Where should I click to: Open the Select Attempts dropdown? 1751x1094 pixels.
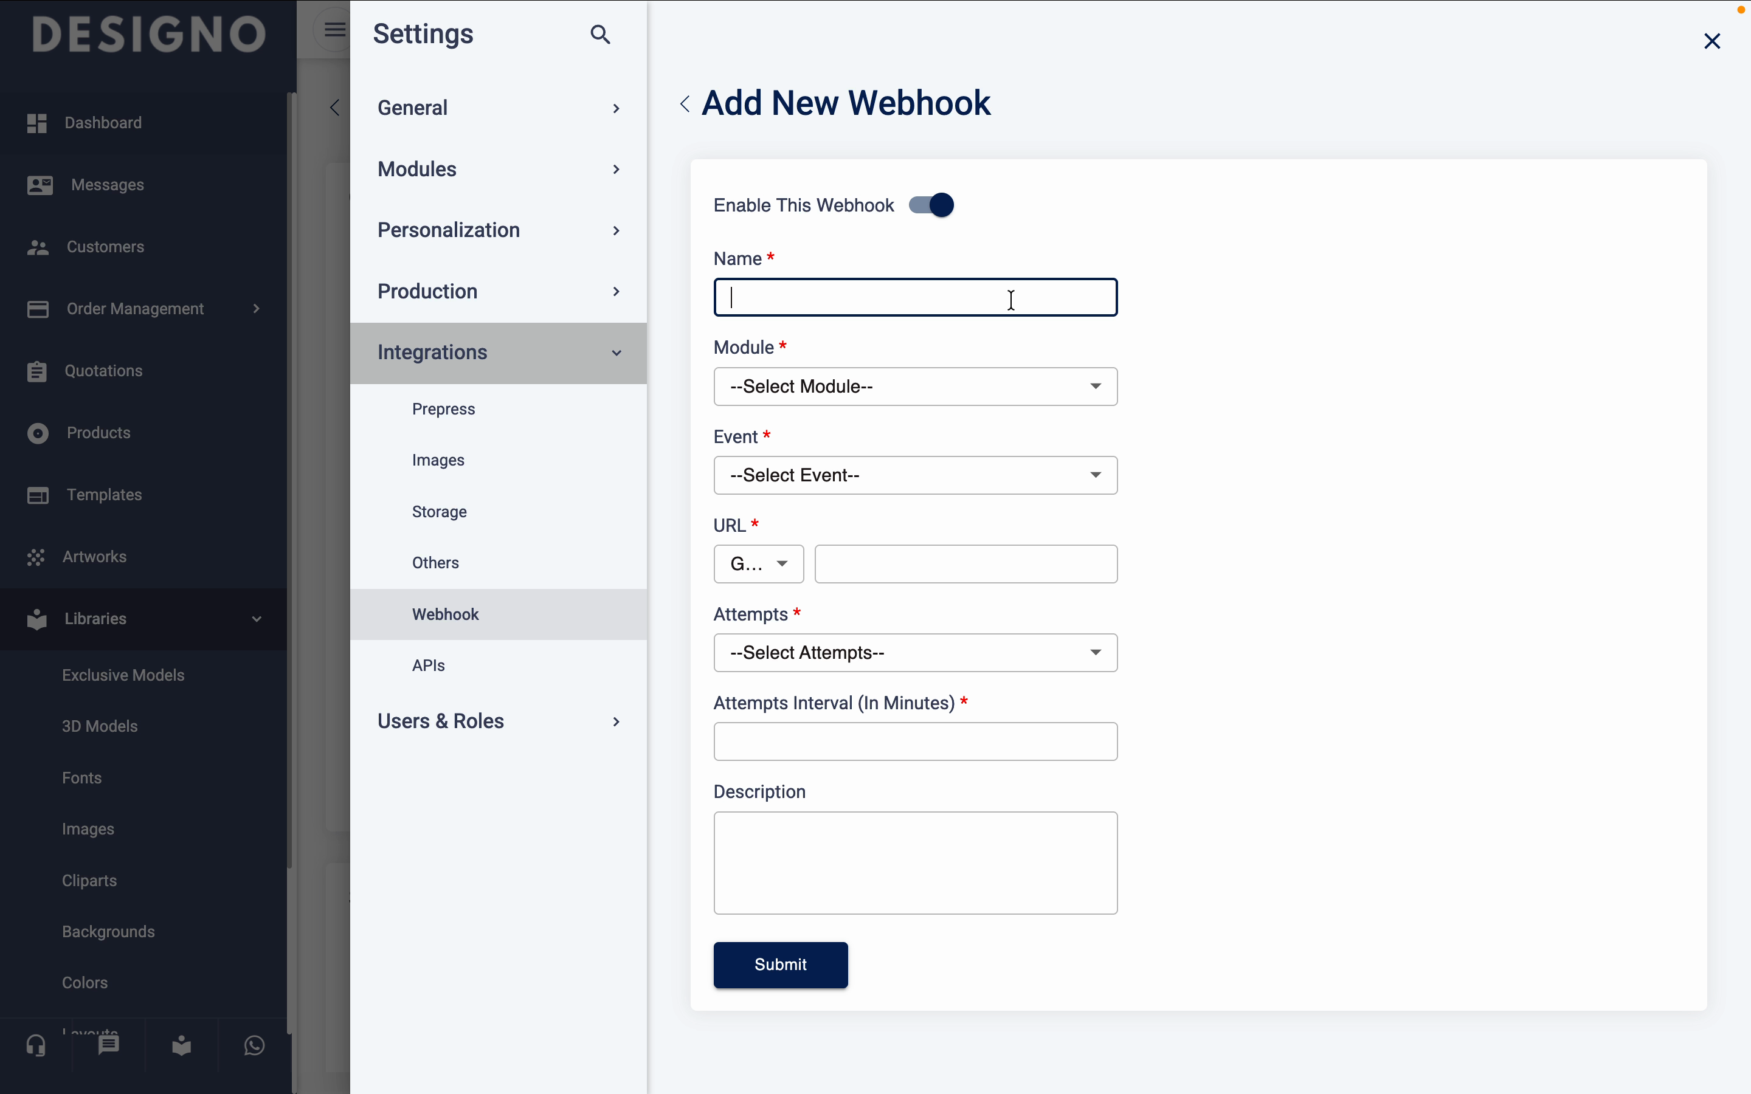coord(914,653)
